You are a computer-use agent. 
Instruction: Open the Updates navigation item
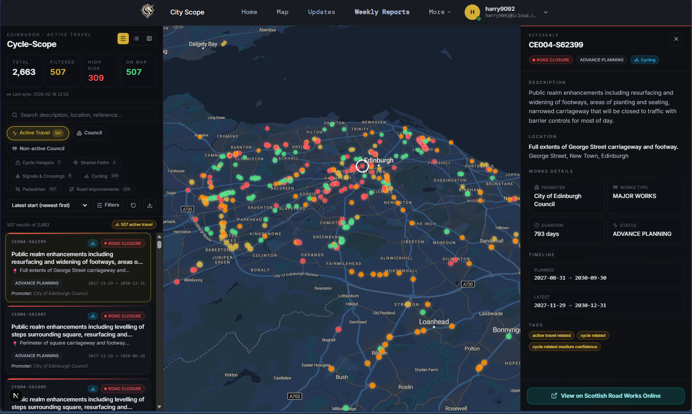click(x=321, y=12)
